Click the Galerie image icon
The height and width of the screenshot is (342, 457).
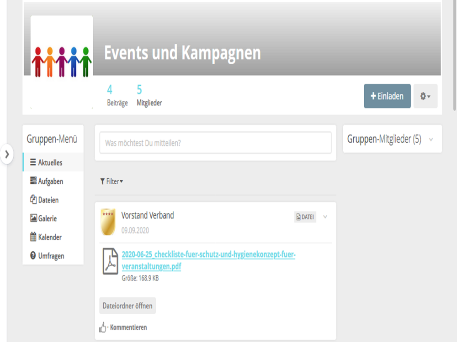pyautogui.click(x=33, y=218)
